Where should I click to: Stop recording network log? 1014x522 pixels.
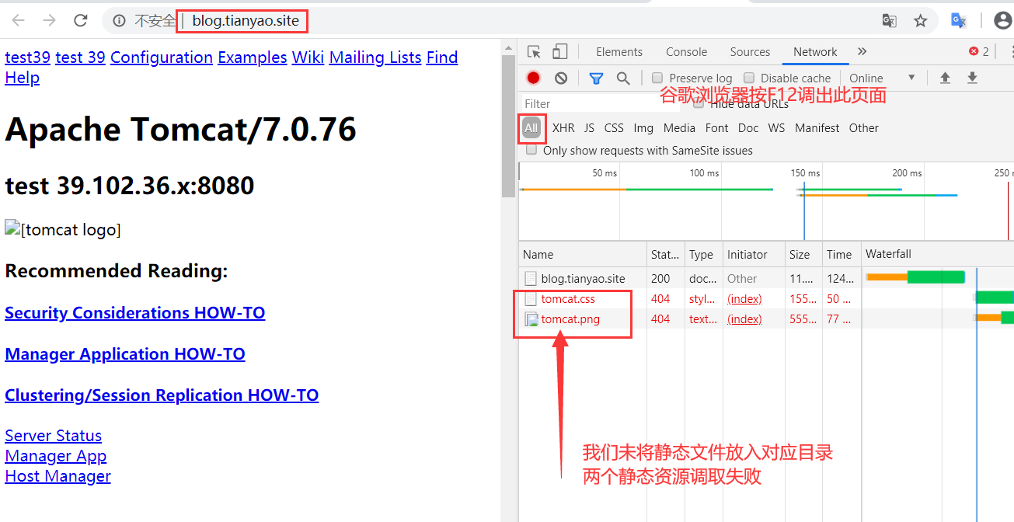click(533, 78)
